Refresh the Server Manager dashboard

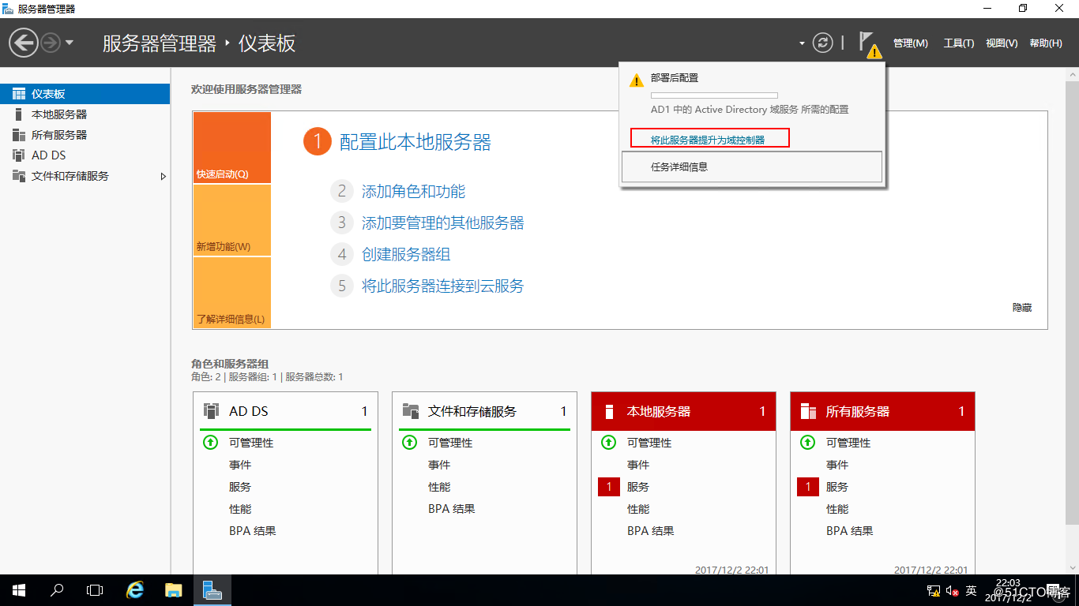click(x=823, y=43)
